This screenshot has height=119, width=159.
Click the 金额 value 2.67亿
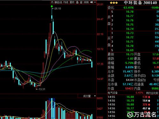pyautogui.click(x=129, y=76)
